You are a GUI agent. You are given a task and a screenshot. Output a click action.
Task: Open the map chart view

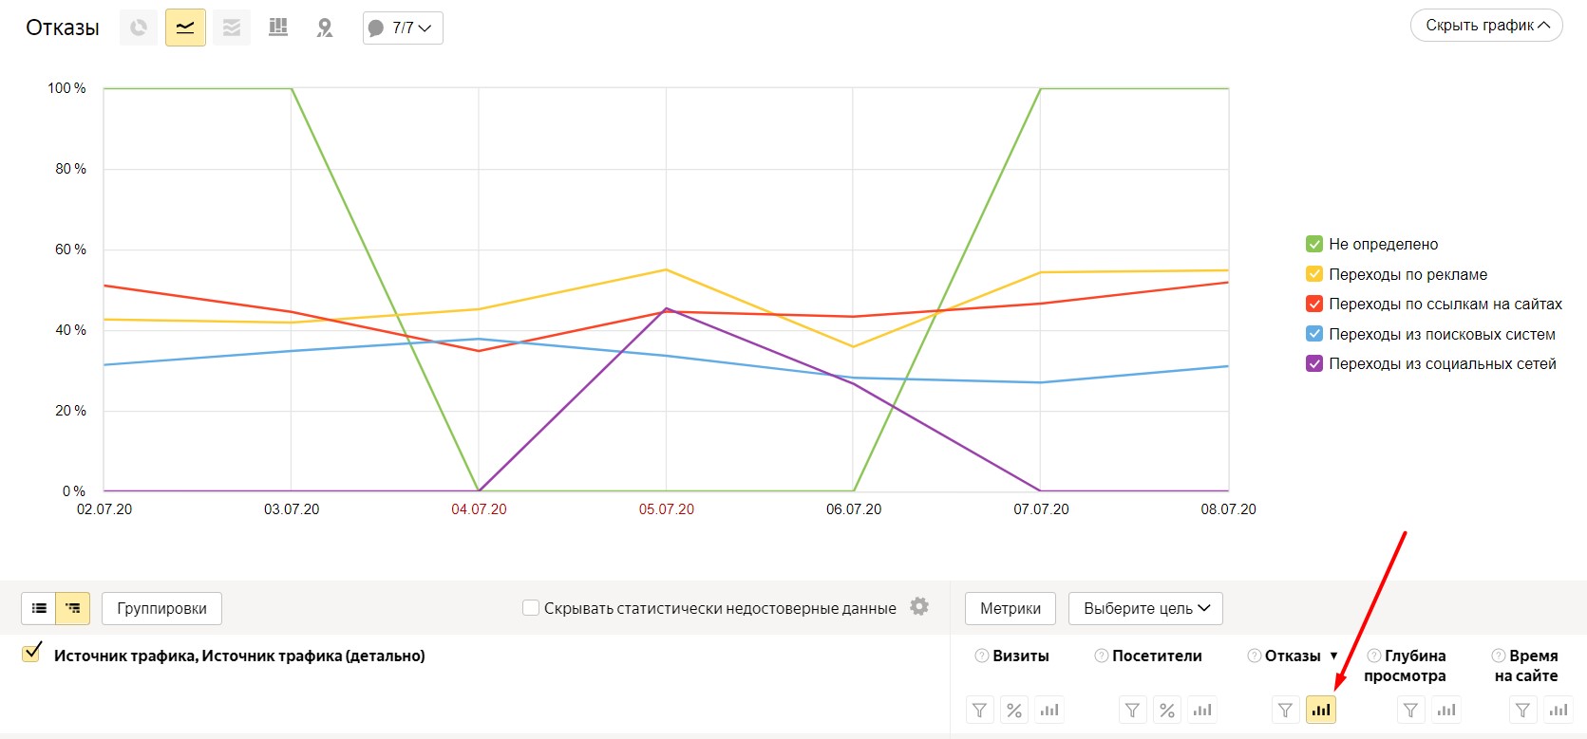click(x=325, y=28)
